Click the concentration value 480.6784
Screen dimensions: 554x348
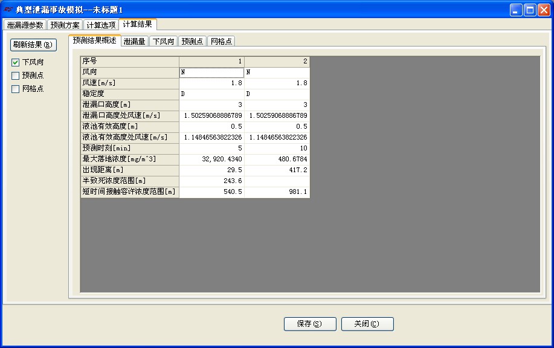(277, 159)
